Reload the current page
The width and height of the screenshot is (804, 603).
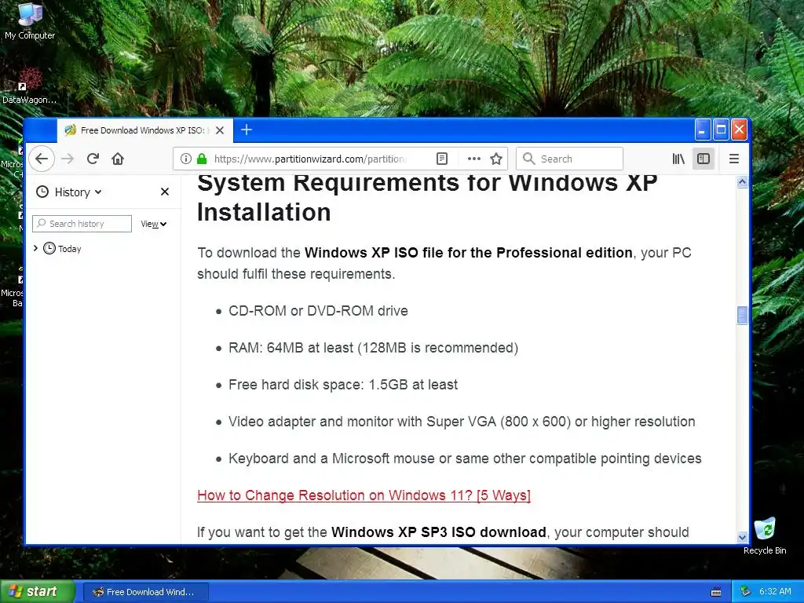pyautogui.click(x=93, y=159)
